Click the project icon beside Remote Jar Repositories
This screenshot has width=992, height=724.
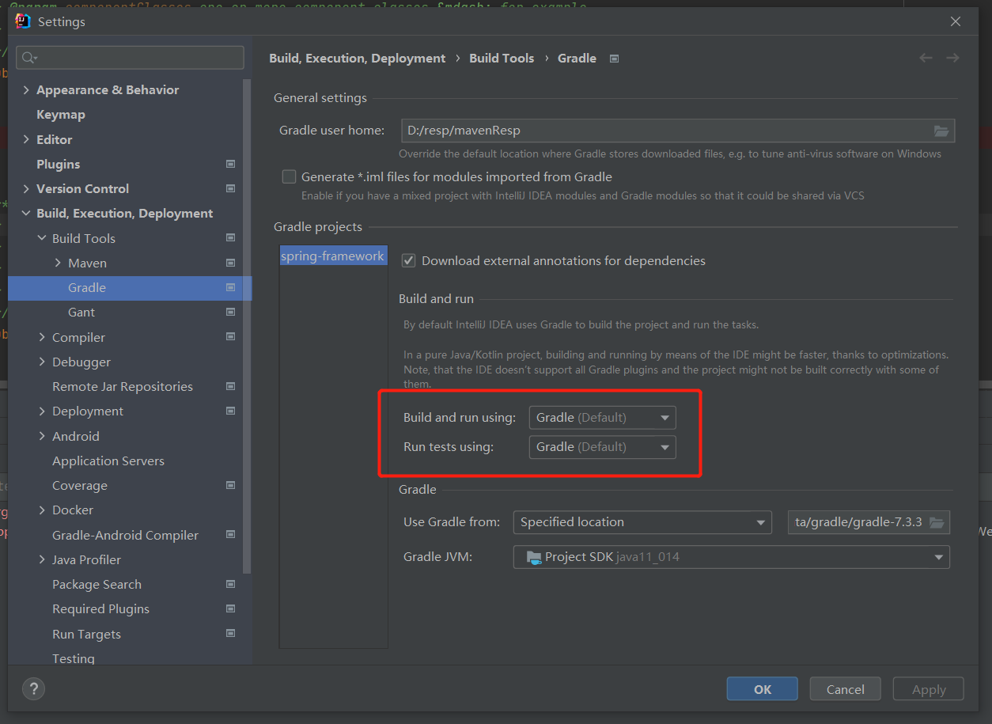[230, 386]
